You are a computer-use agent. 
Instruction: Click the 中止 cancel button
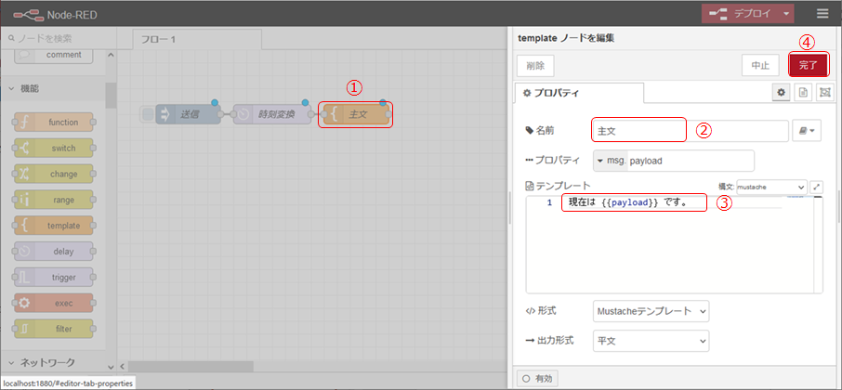pos(759,65)
